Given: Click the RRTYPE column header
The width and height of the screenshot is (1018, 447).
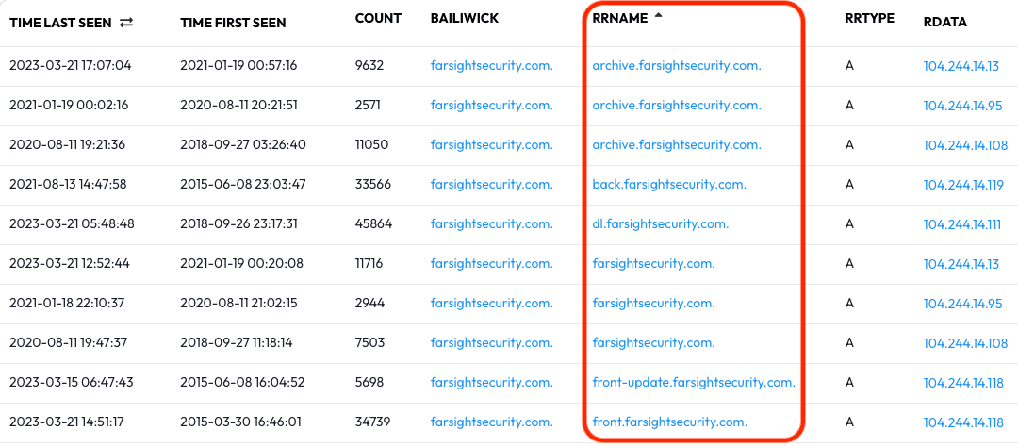Looking at the screenshot, I should tap(870, 18).
